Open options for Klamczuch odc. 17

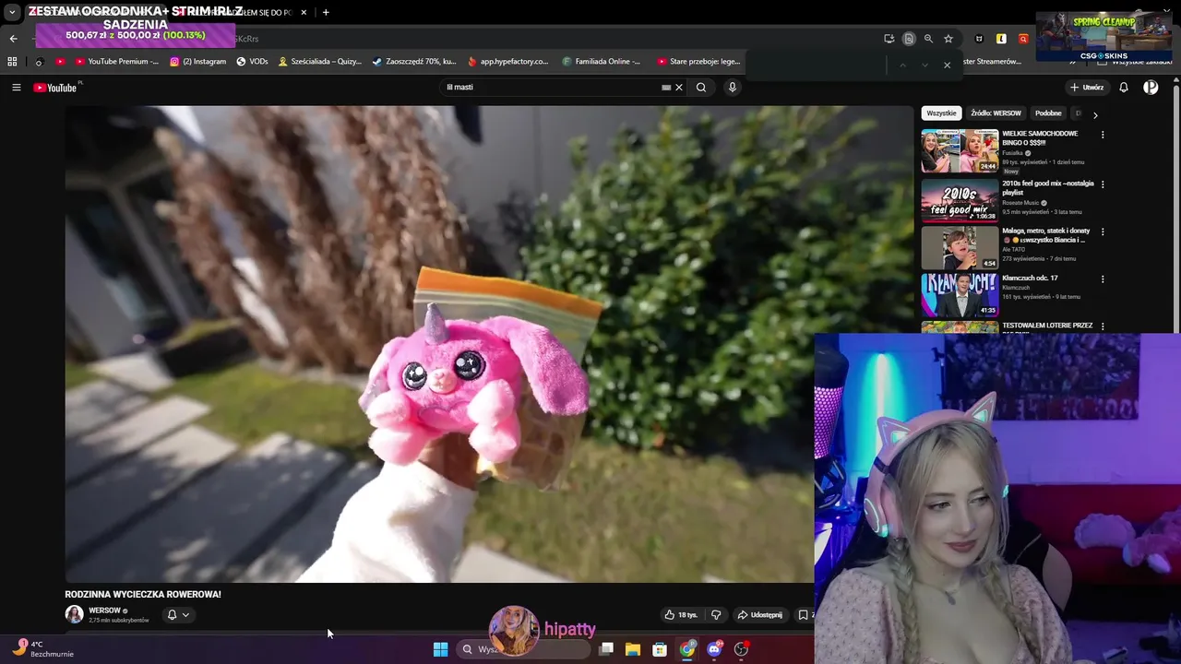point(1102,279)
